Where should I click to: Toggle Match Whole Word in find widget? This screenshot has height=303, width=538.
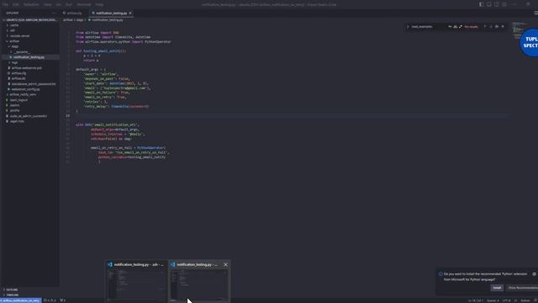[x=456, y=26]
